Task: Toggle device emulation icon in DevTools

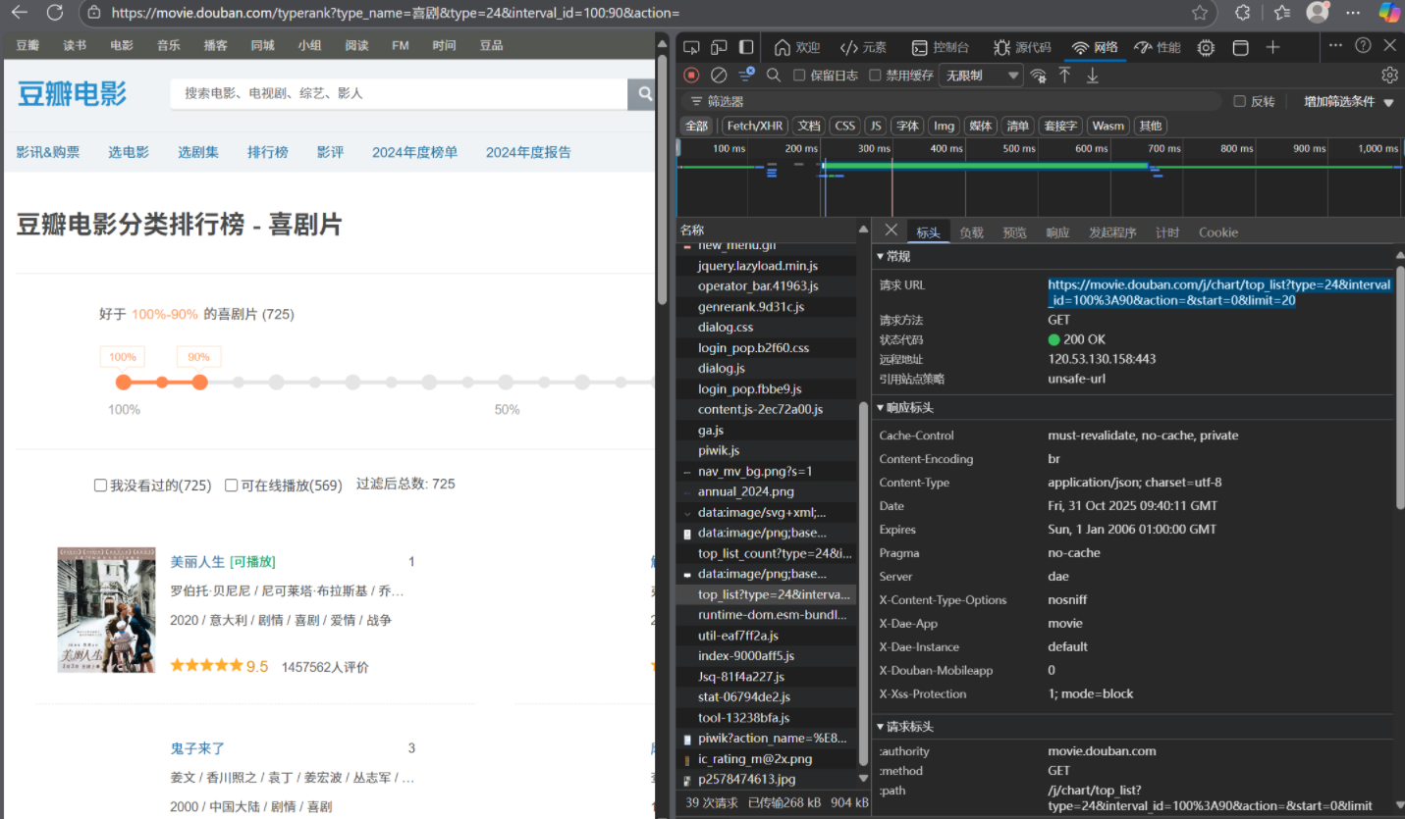Action: 719,47
